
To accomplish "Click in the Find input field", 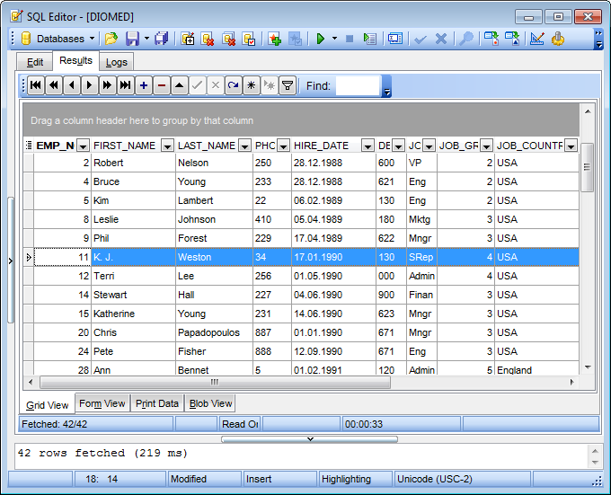I will pyautogui.click(x=358, y=86).
